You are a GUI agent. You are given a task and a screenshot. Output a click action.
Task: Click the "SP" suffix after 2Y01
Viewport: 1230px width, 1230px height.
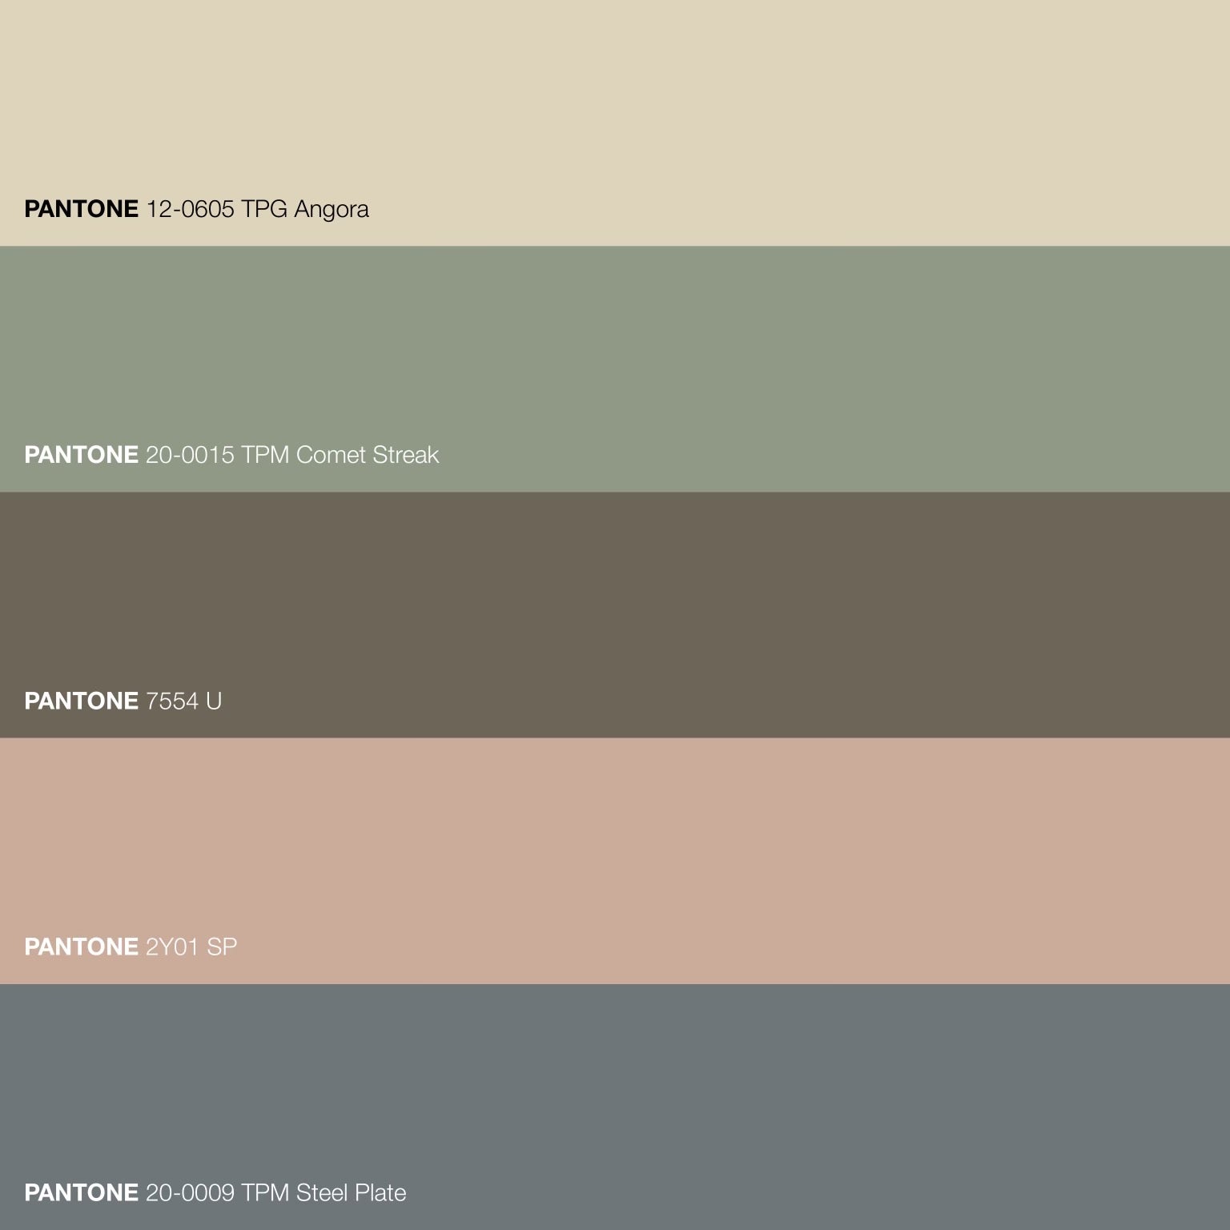(x=222, y=947)
